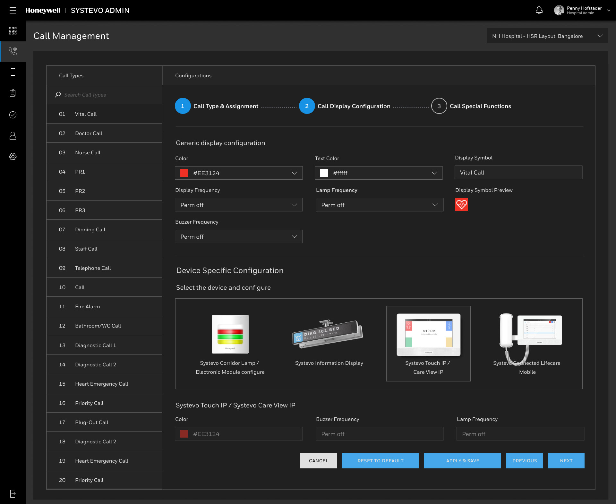
Task: Click the settings gear sidebar icon
Action: (13, 157)
